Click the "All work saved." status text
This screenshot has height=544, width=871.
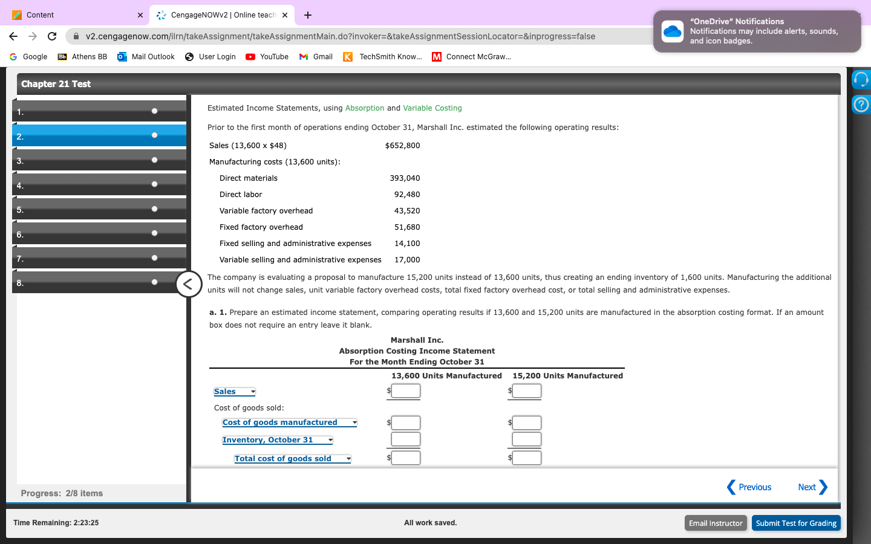coord(431,523)
